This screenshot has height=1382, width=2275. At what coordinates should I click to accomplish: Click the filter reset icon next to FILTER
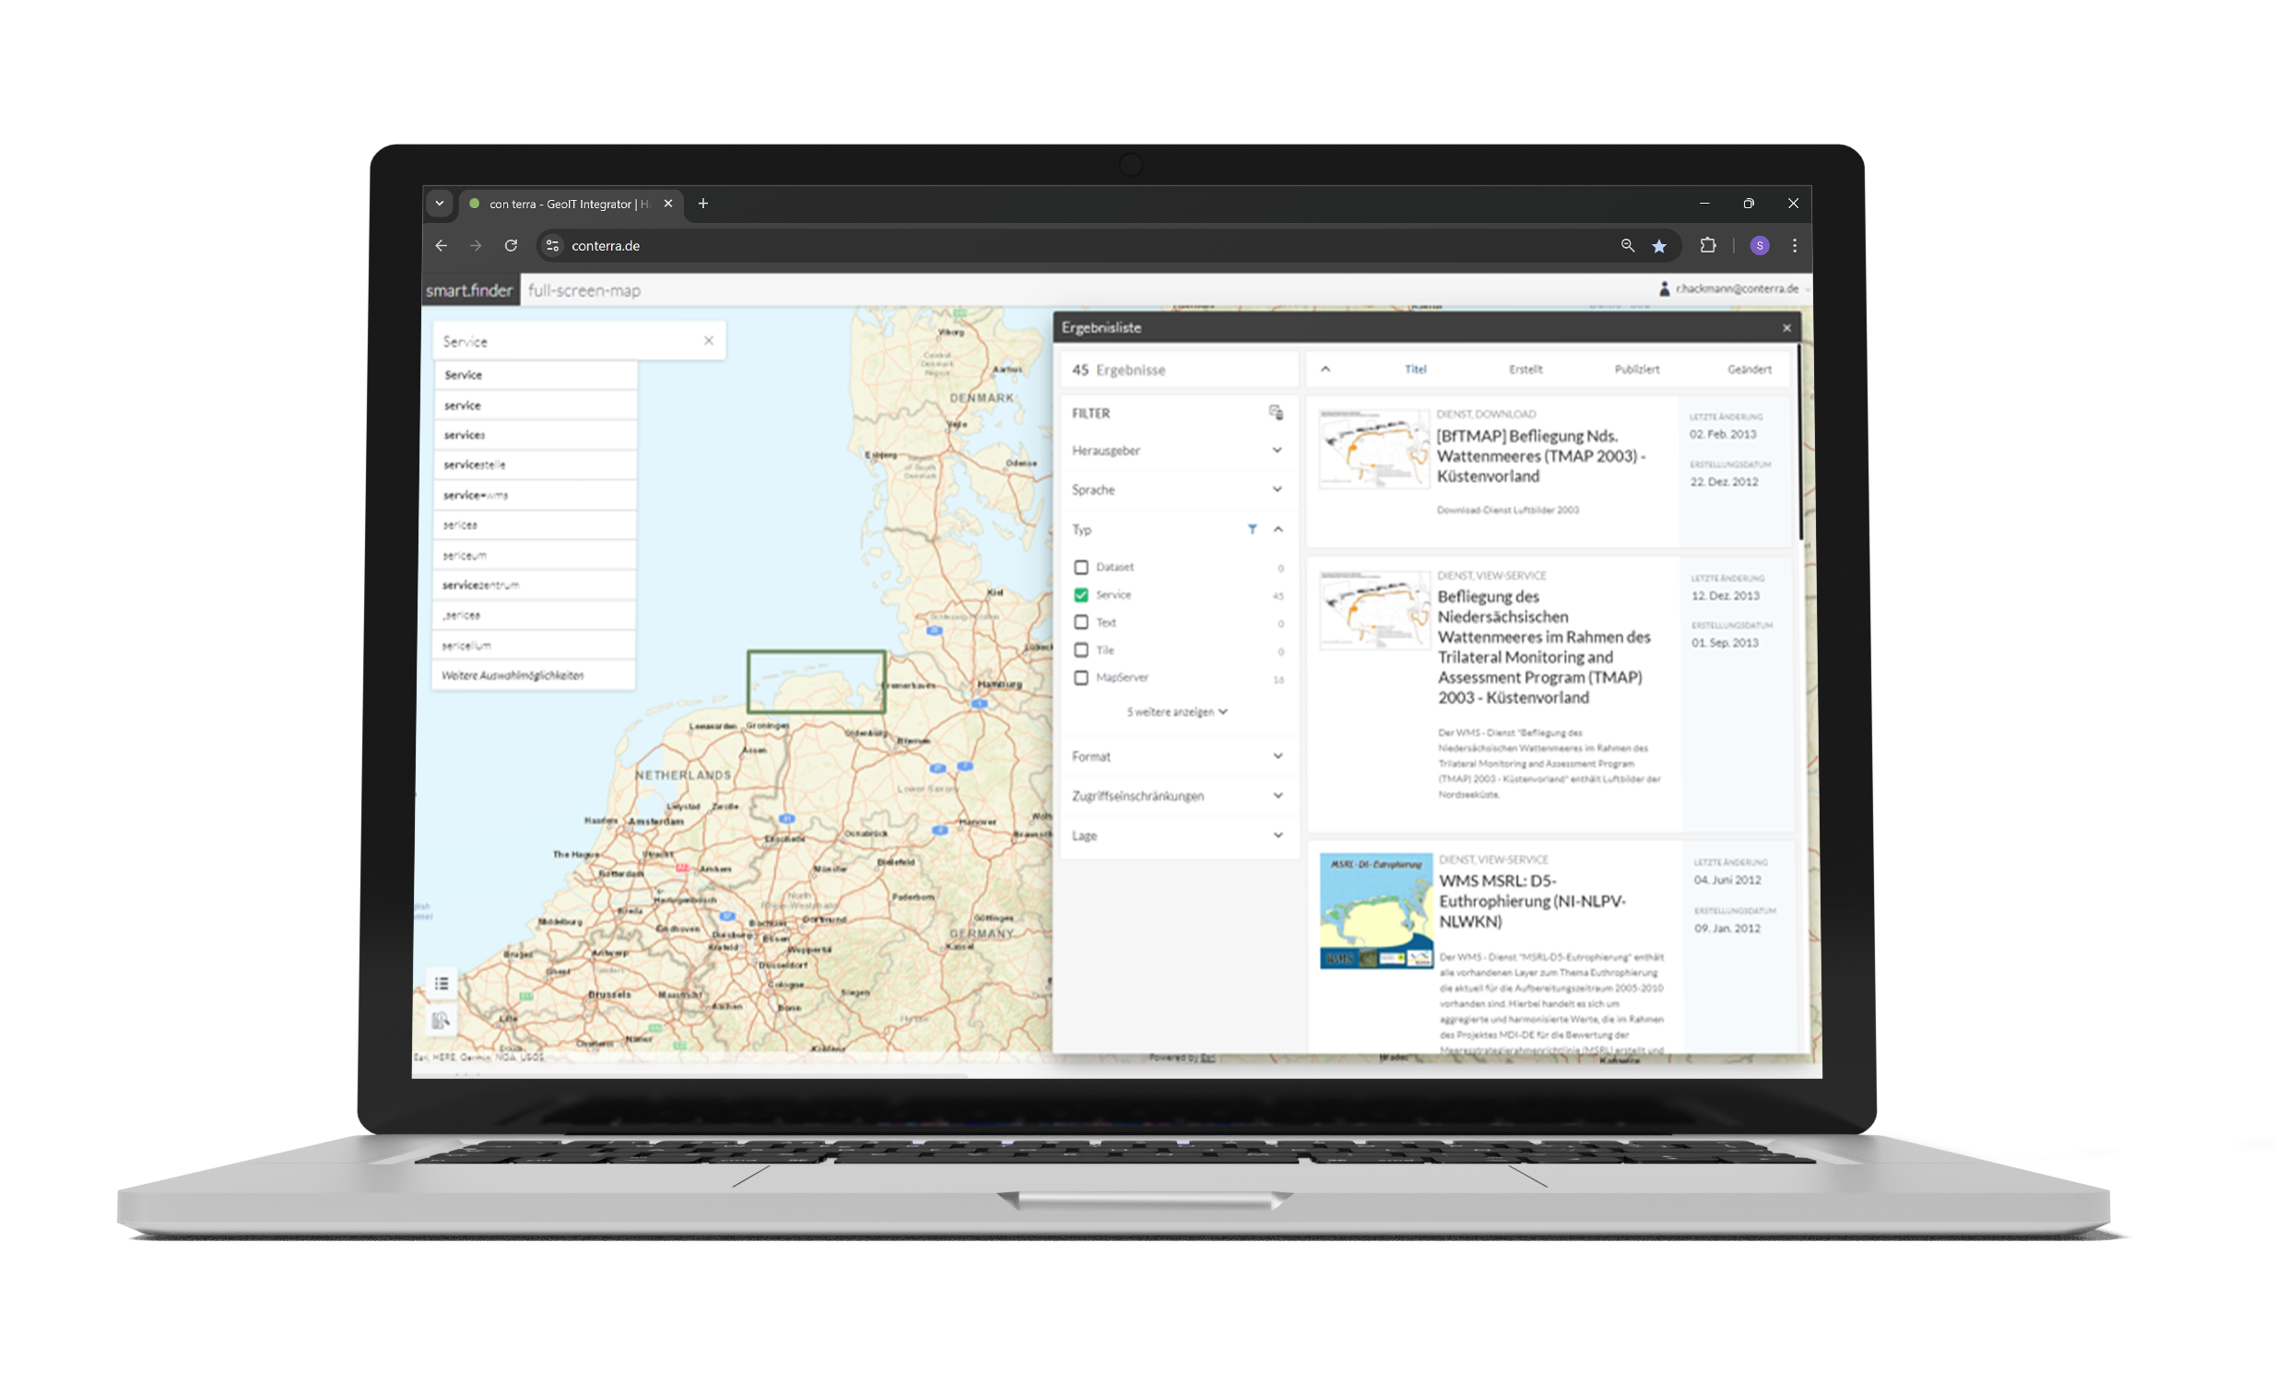pos(1275,413)
